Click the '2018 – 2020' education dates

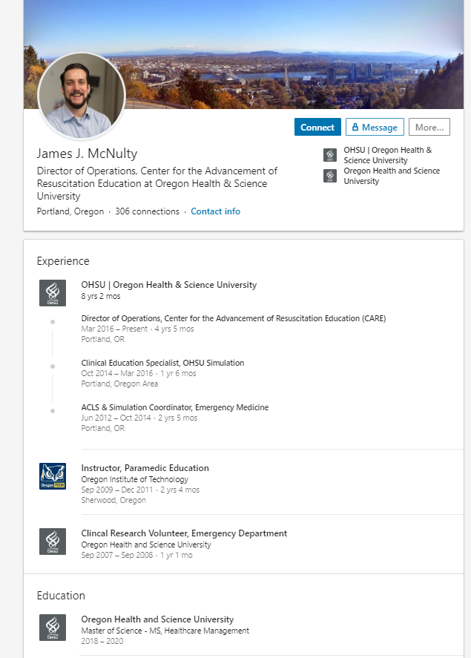click(102, 641)
